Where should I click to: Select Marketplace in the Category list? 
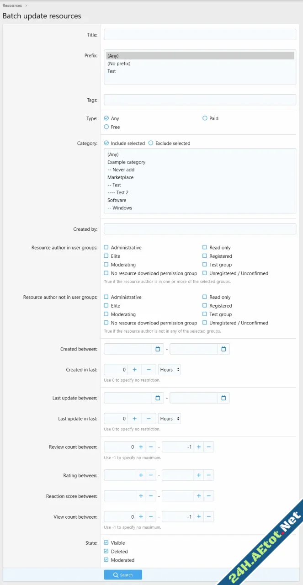point(121,177)
